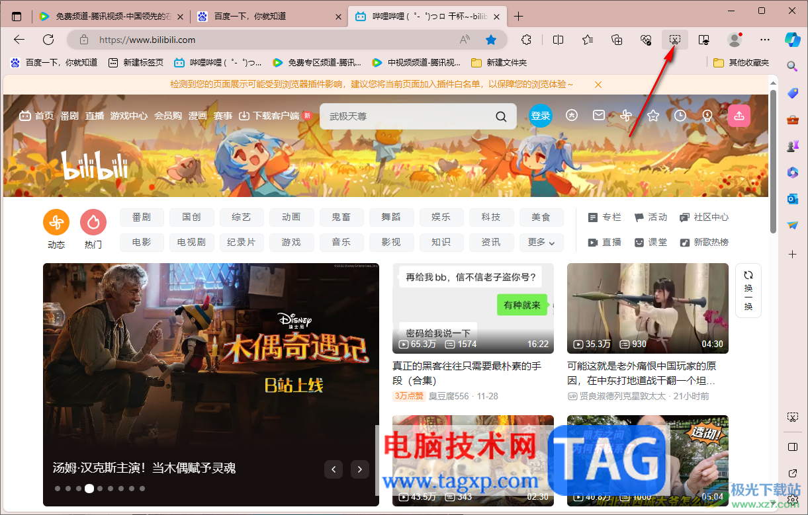The width and height of the screenshot is (808, 515).
Task: Open the rocket launcher video thumbnail
Action: [648, 308]
